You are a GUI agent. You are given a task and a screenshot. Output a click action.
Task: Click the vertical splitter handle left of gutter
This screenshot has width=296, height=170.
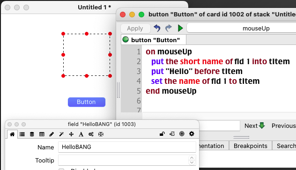tap(118, 90)
